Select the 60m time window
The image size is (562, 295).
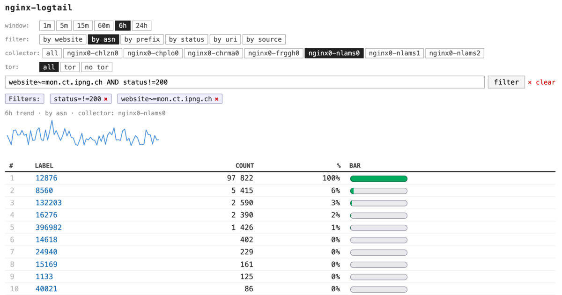104,26
